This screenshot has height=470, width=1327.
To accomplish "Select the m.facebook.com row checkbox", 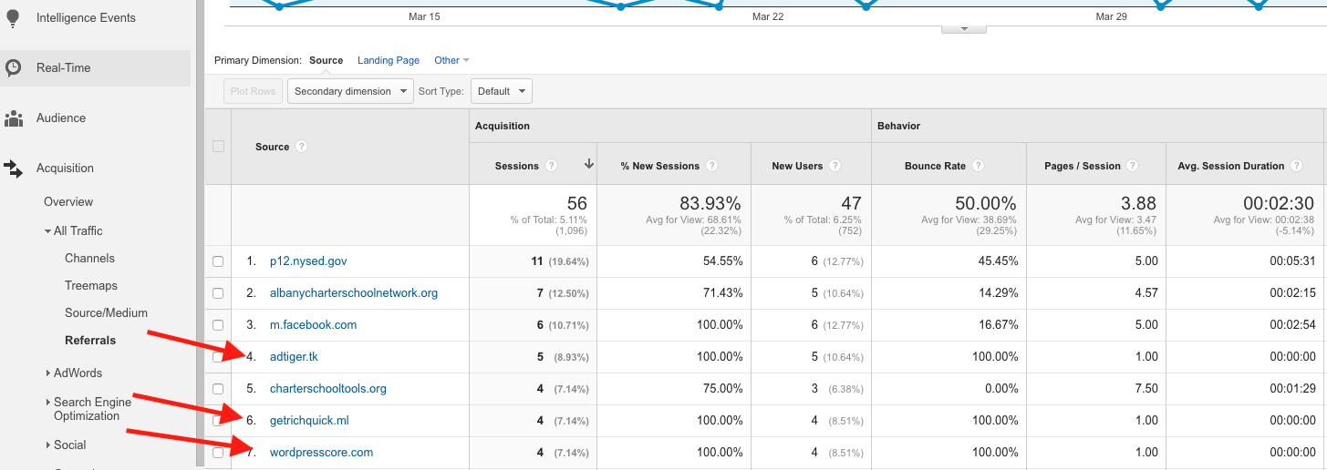I will [x=218, y=325].
